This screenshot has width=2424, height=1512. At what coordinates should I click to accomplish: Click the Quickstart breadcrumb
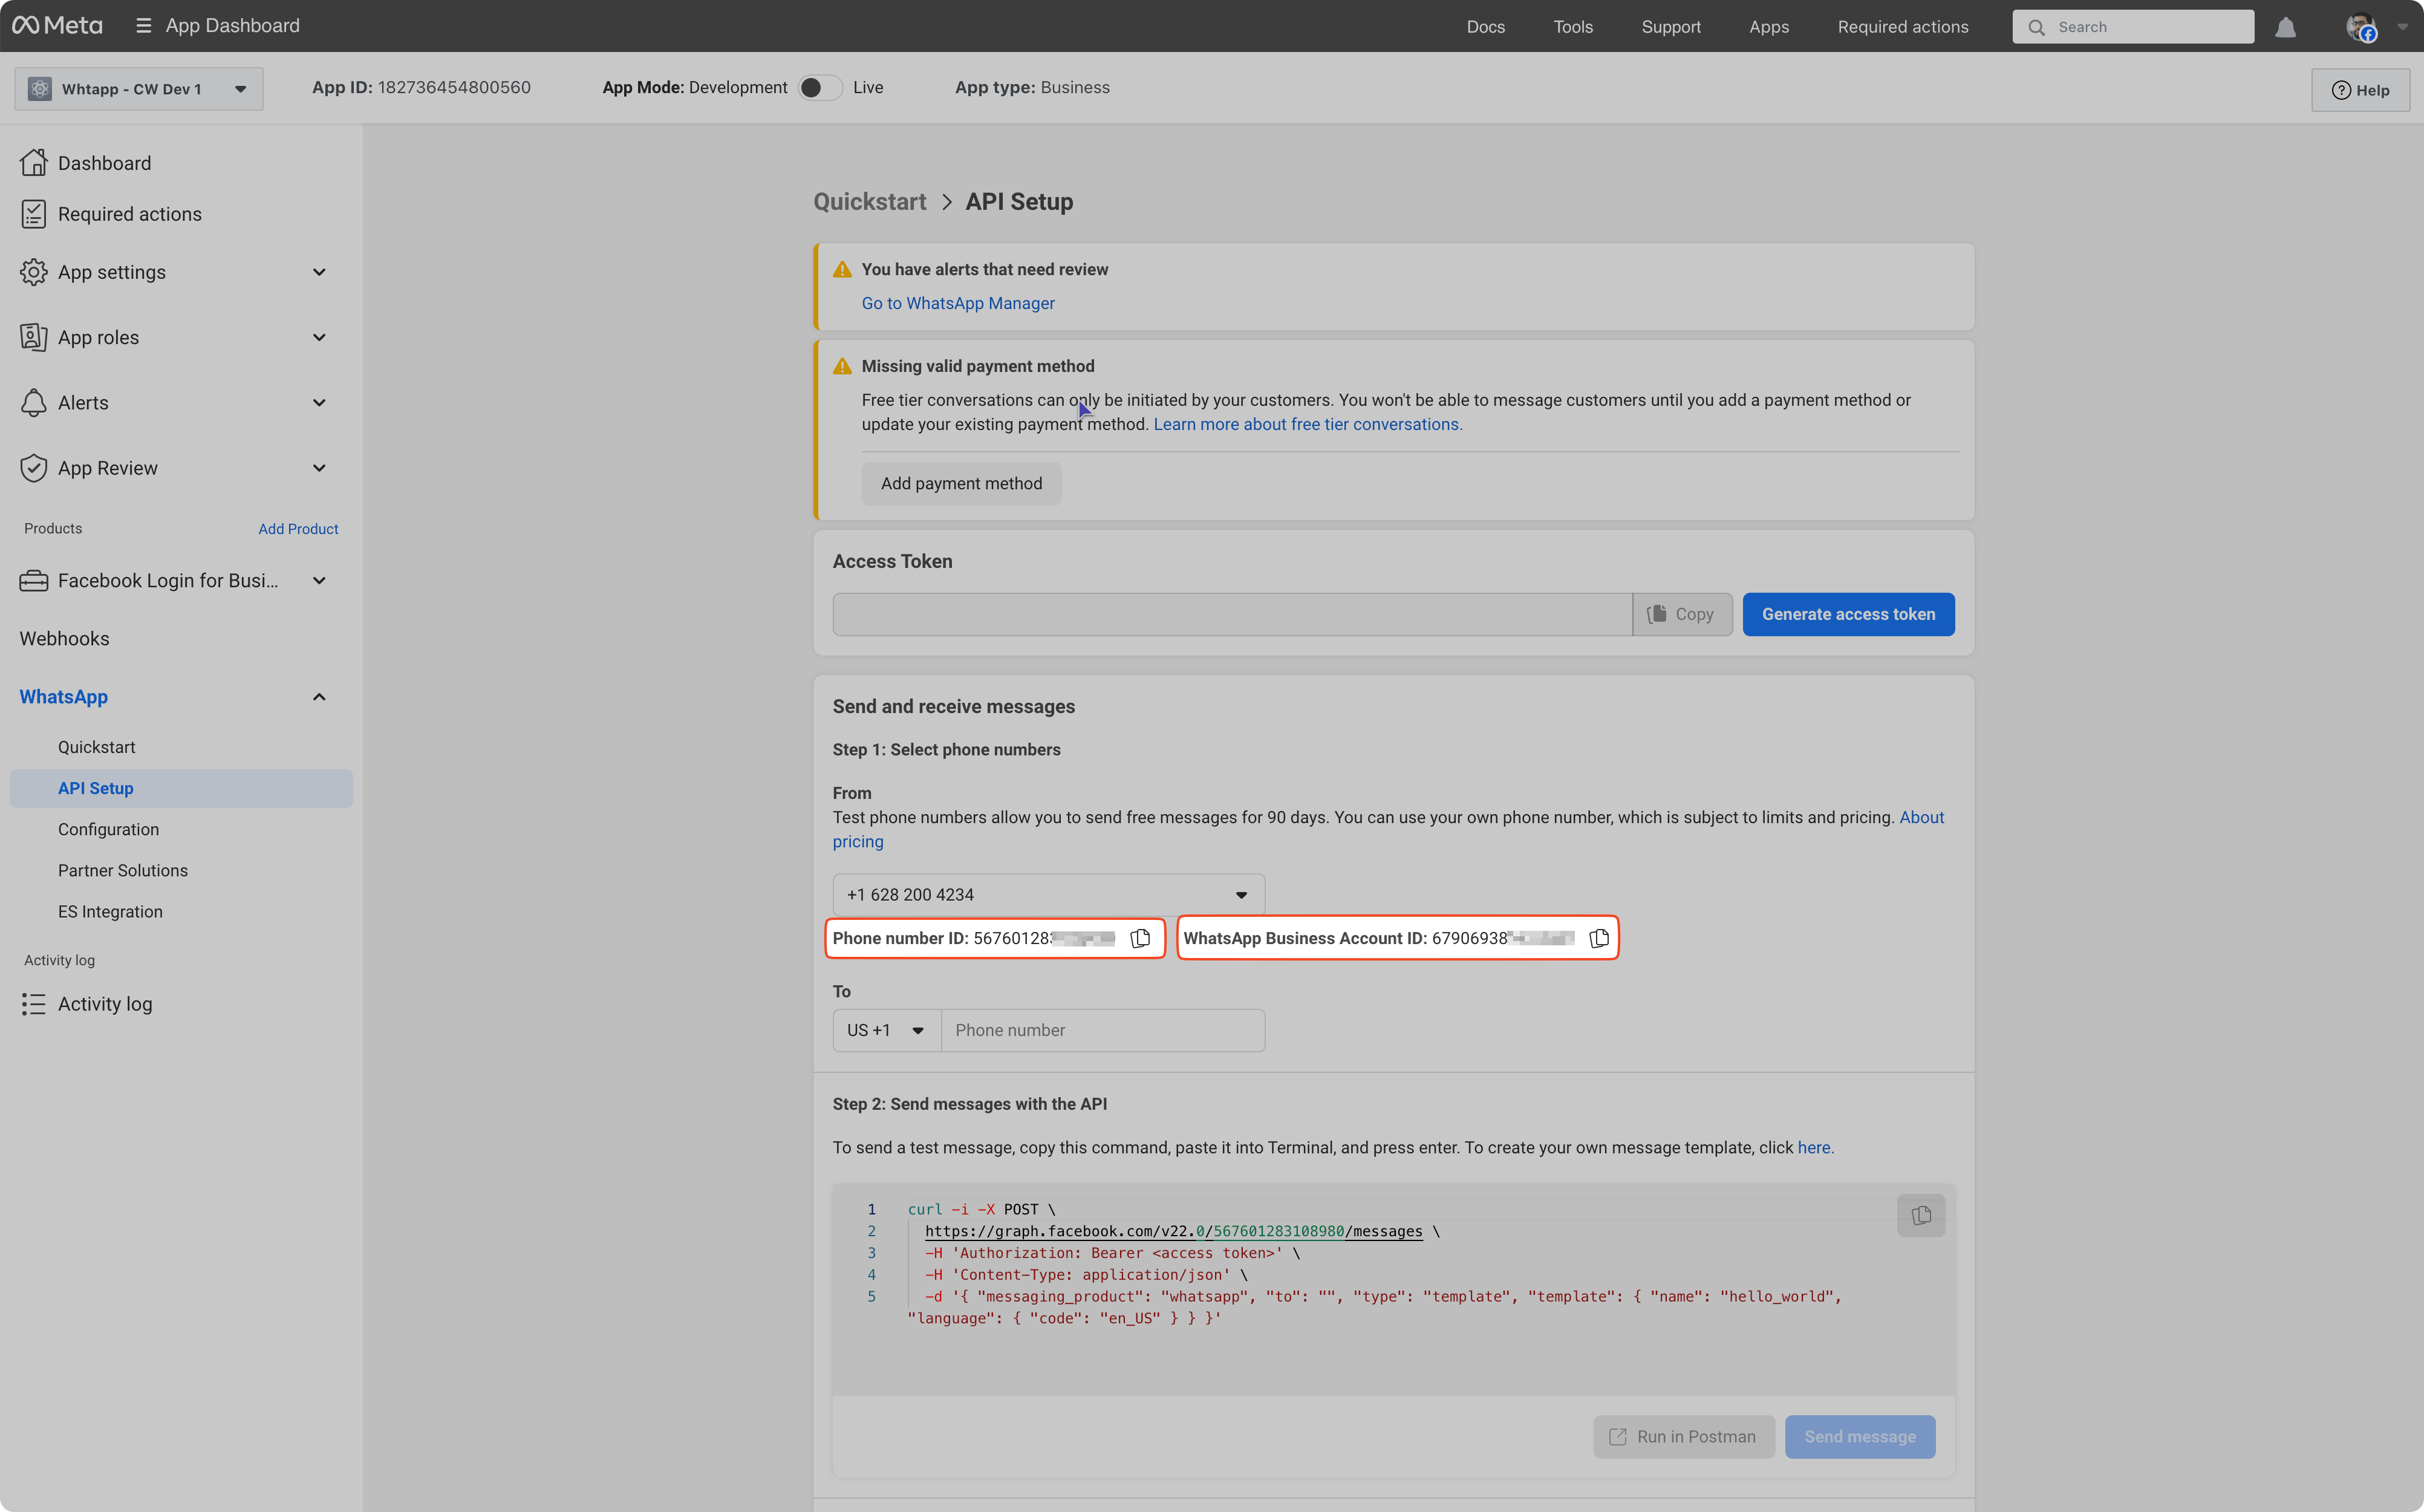(x=869, y=202)
